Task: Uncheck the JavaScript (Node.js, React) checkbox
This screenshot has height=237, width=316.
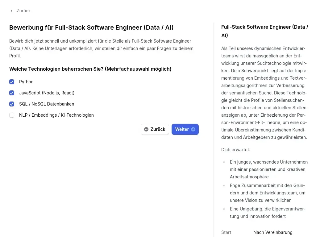Action: [x=12, y=93]
